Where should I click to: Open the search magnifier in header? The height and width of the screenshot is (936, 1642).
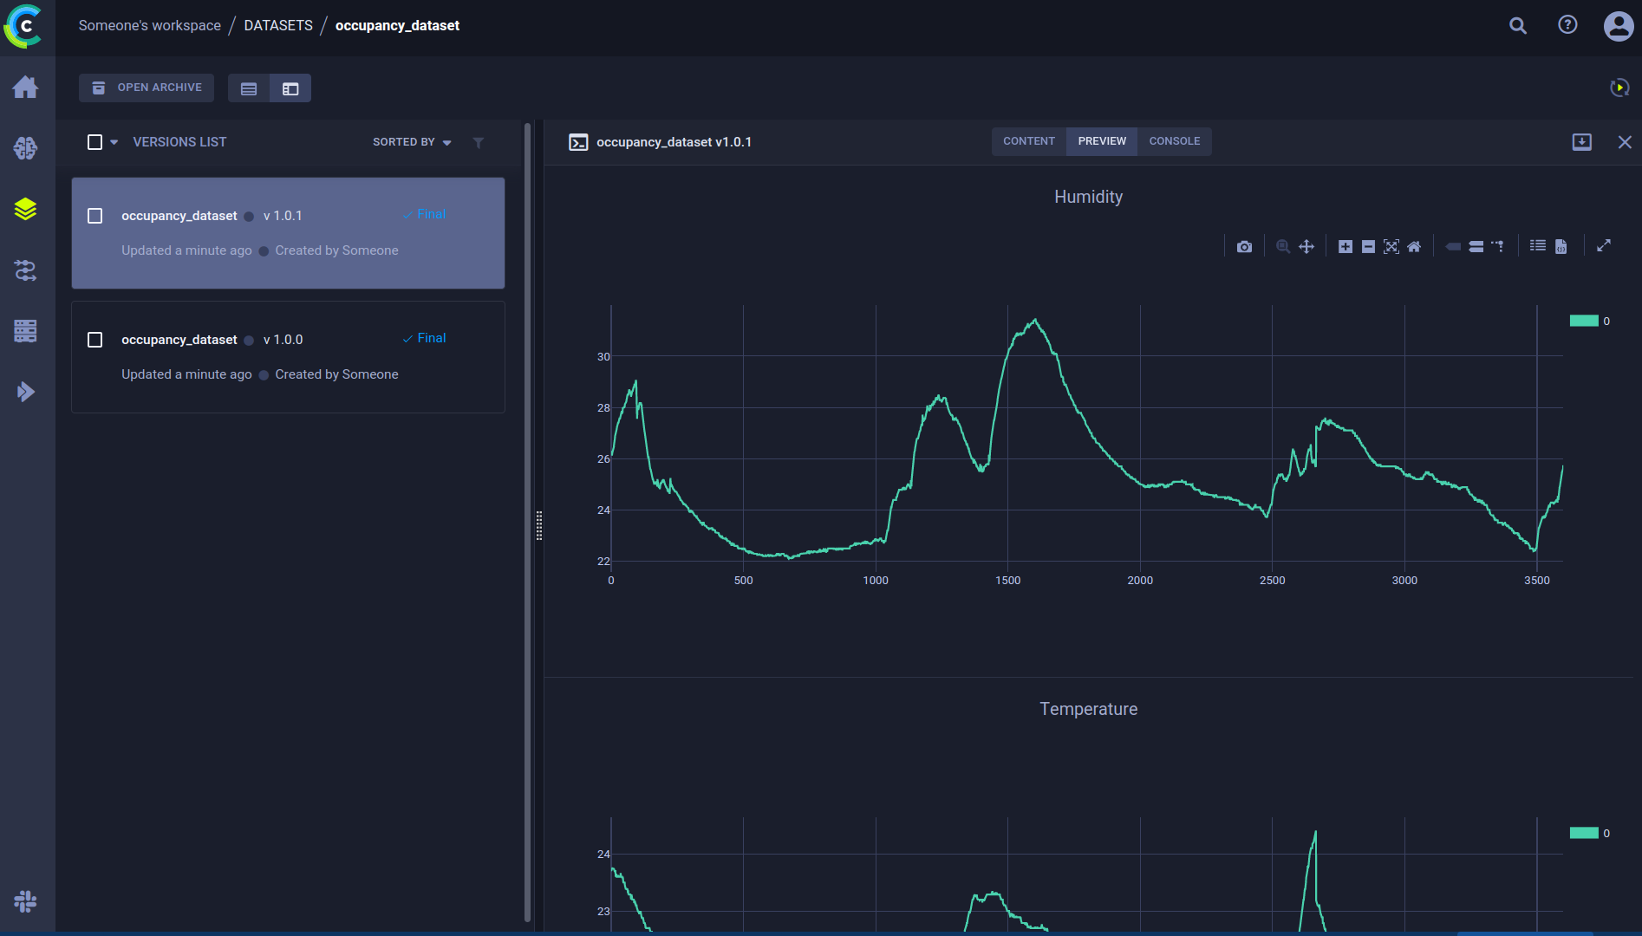[x=1518, y=26]
